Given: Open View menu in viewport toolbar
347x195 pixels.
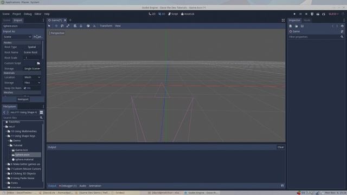Looking at the screenshot, I should pyautogui.click(x=118, y=26).
